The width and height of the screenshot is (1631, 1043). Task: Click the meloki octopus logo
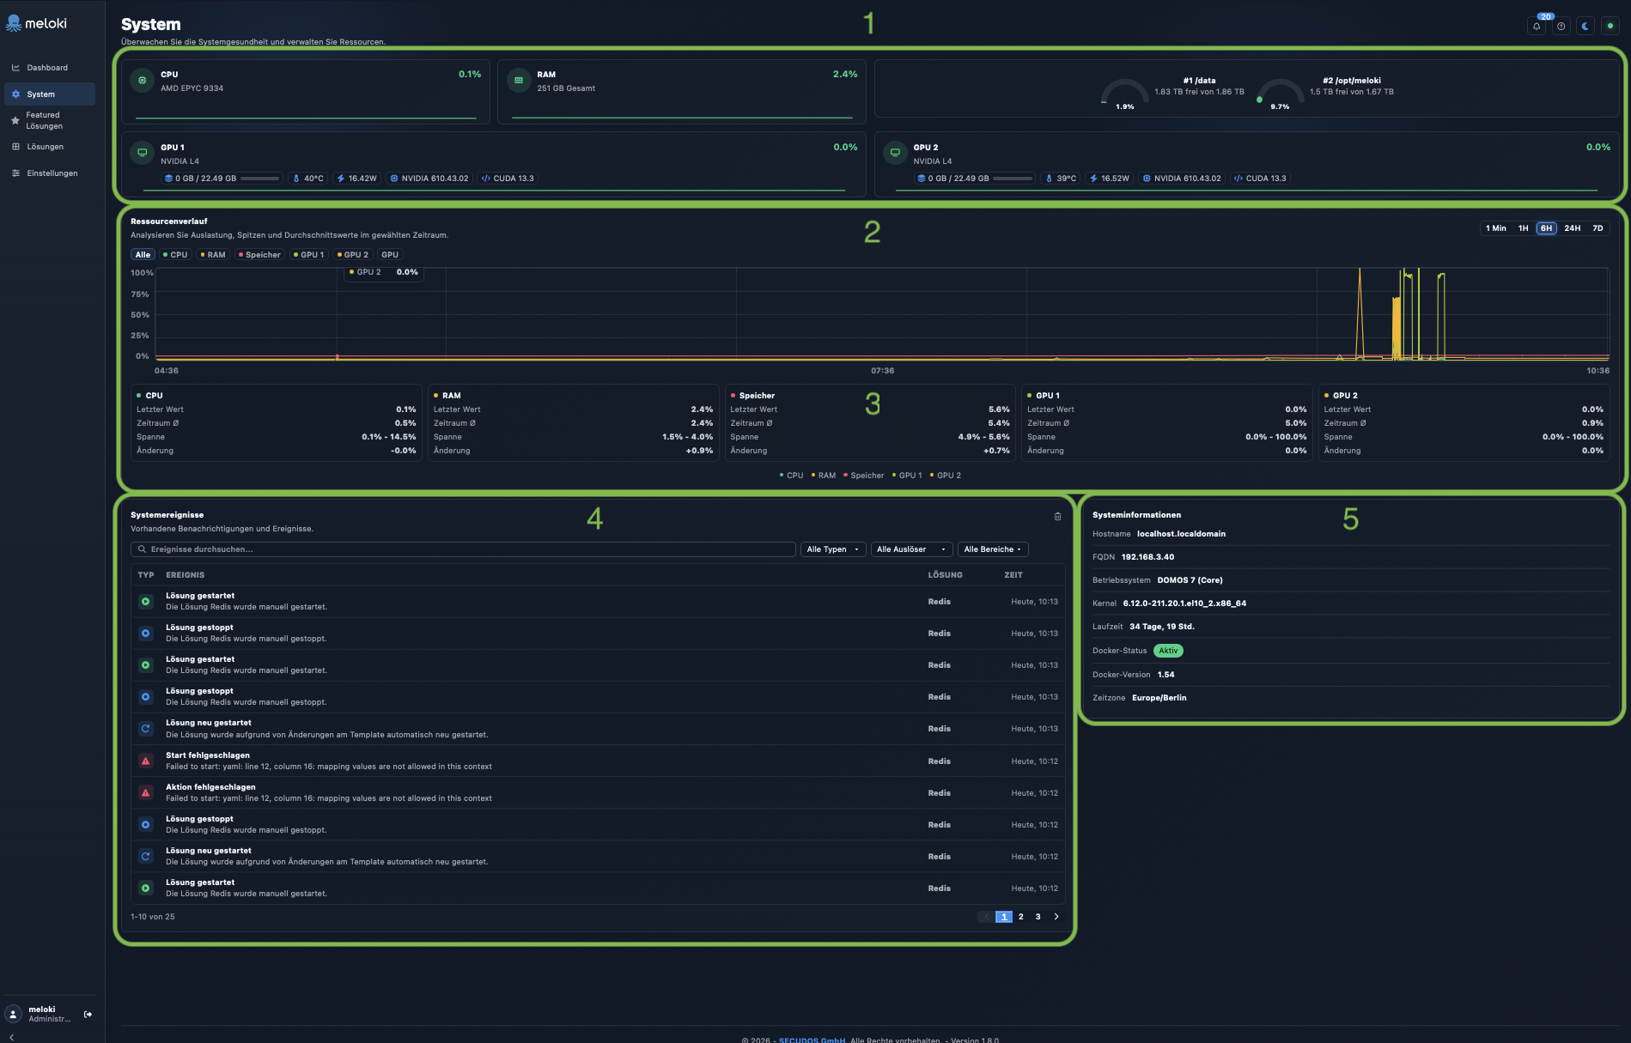point(14,23)
